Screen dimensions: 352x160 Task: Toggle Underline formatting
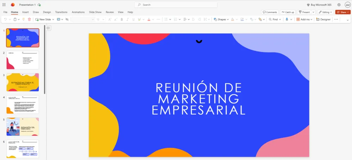pos(133,19)
